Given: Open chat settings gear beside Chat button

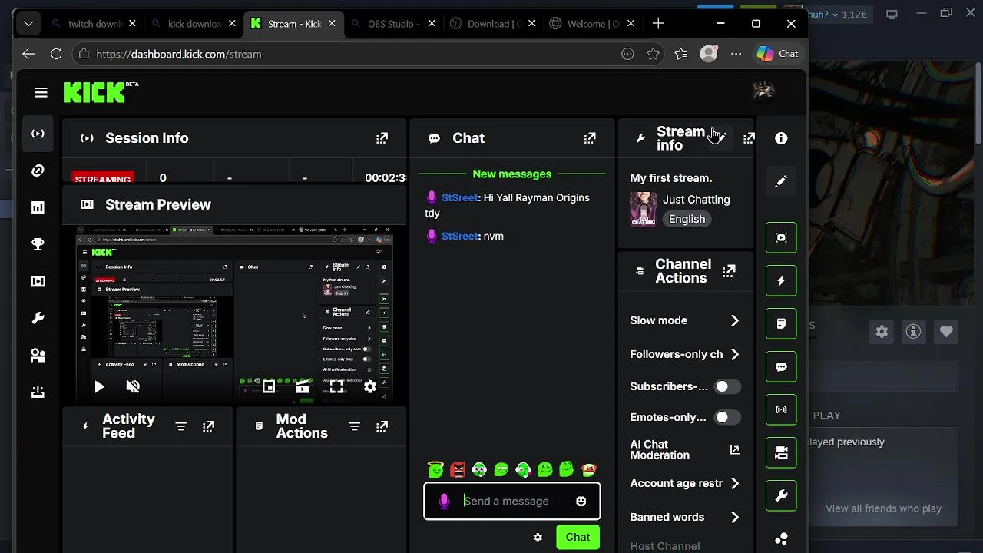Looking at the screenshot, I should [x=538, y=537].
